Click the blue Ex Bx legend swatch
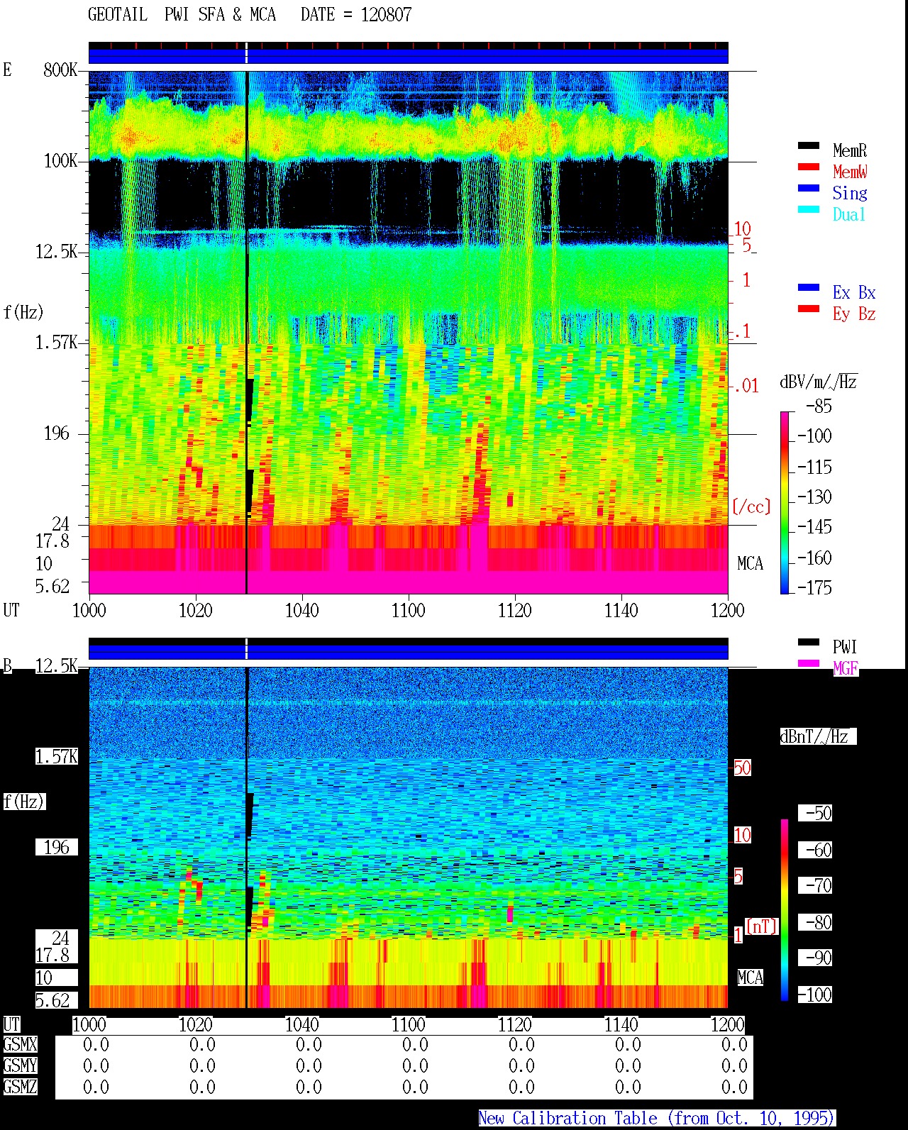Screen dimensions: 908x1130 click(x=809, y=287)
